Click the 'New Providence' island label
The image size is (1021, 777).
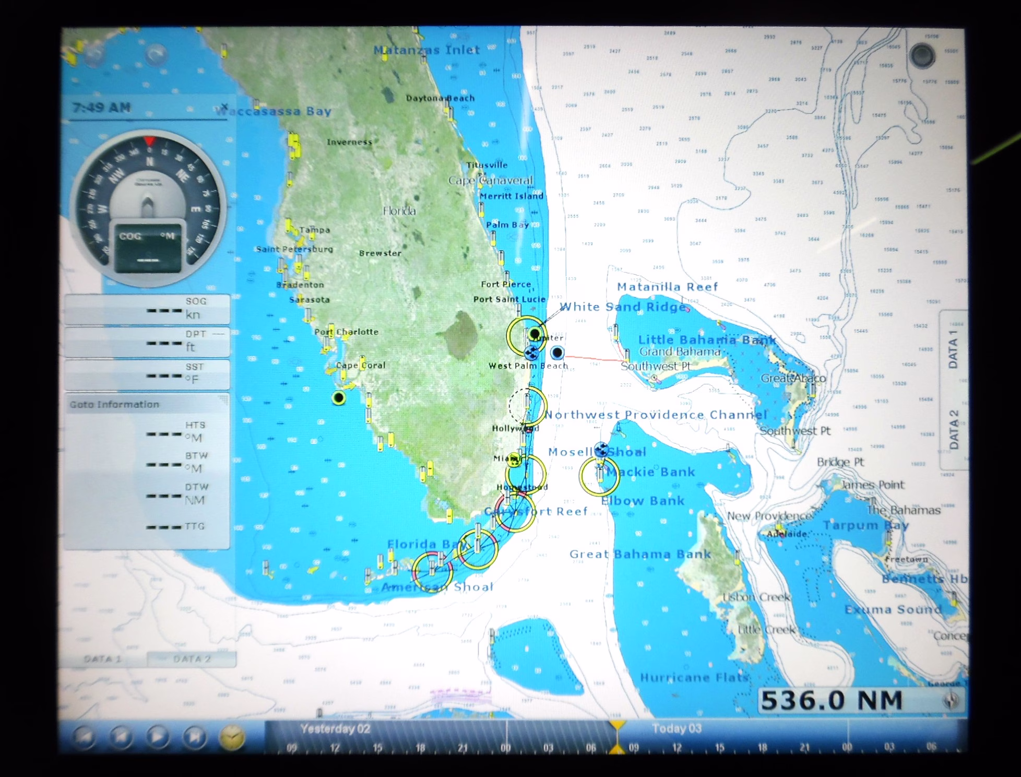(769, 516)
